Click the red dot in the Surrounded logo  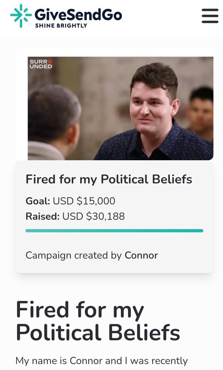point(50,61)
